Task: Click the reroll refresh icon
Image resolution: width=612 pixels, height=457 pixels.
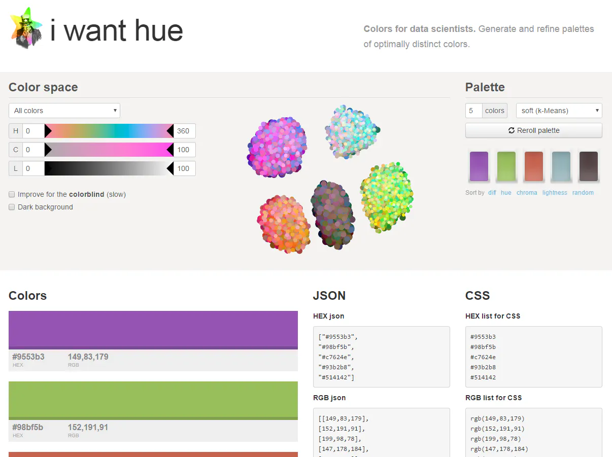Action: (x=512, y=130)
